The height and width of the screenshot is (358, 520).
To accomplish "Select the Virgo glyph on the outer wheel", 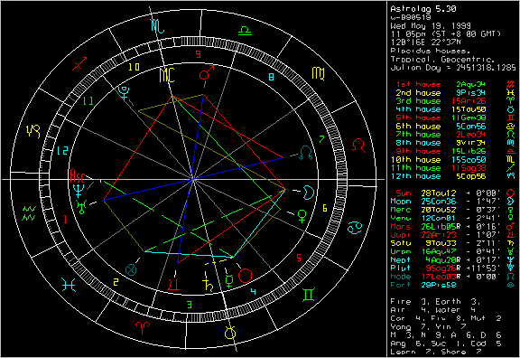I will coord(319,73).
